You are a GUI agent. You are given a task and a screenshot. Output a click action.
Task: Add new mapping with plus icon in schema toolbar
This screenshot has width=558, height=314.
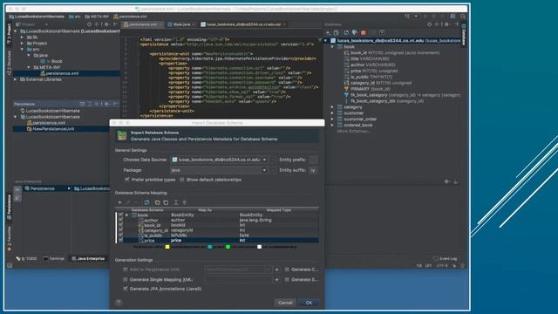[119, 202]
